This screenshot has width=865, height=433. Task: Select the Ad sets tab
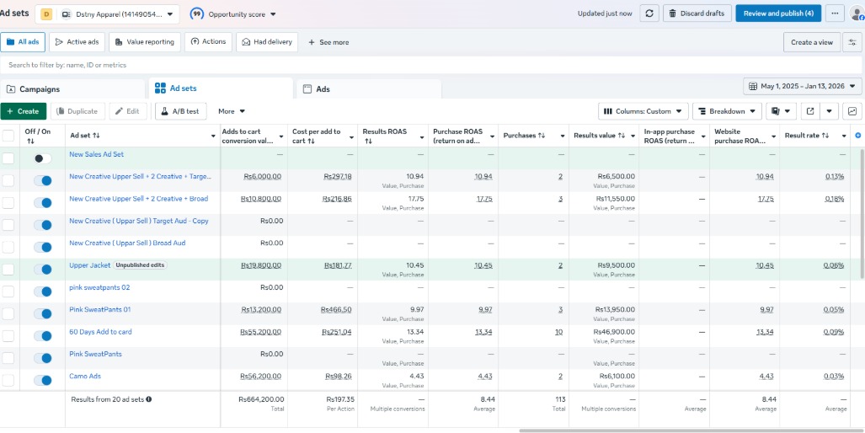coord(221,88)
